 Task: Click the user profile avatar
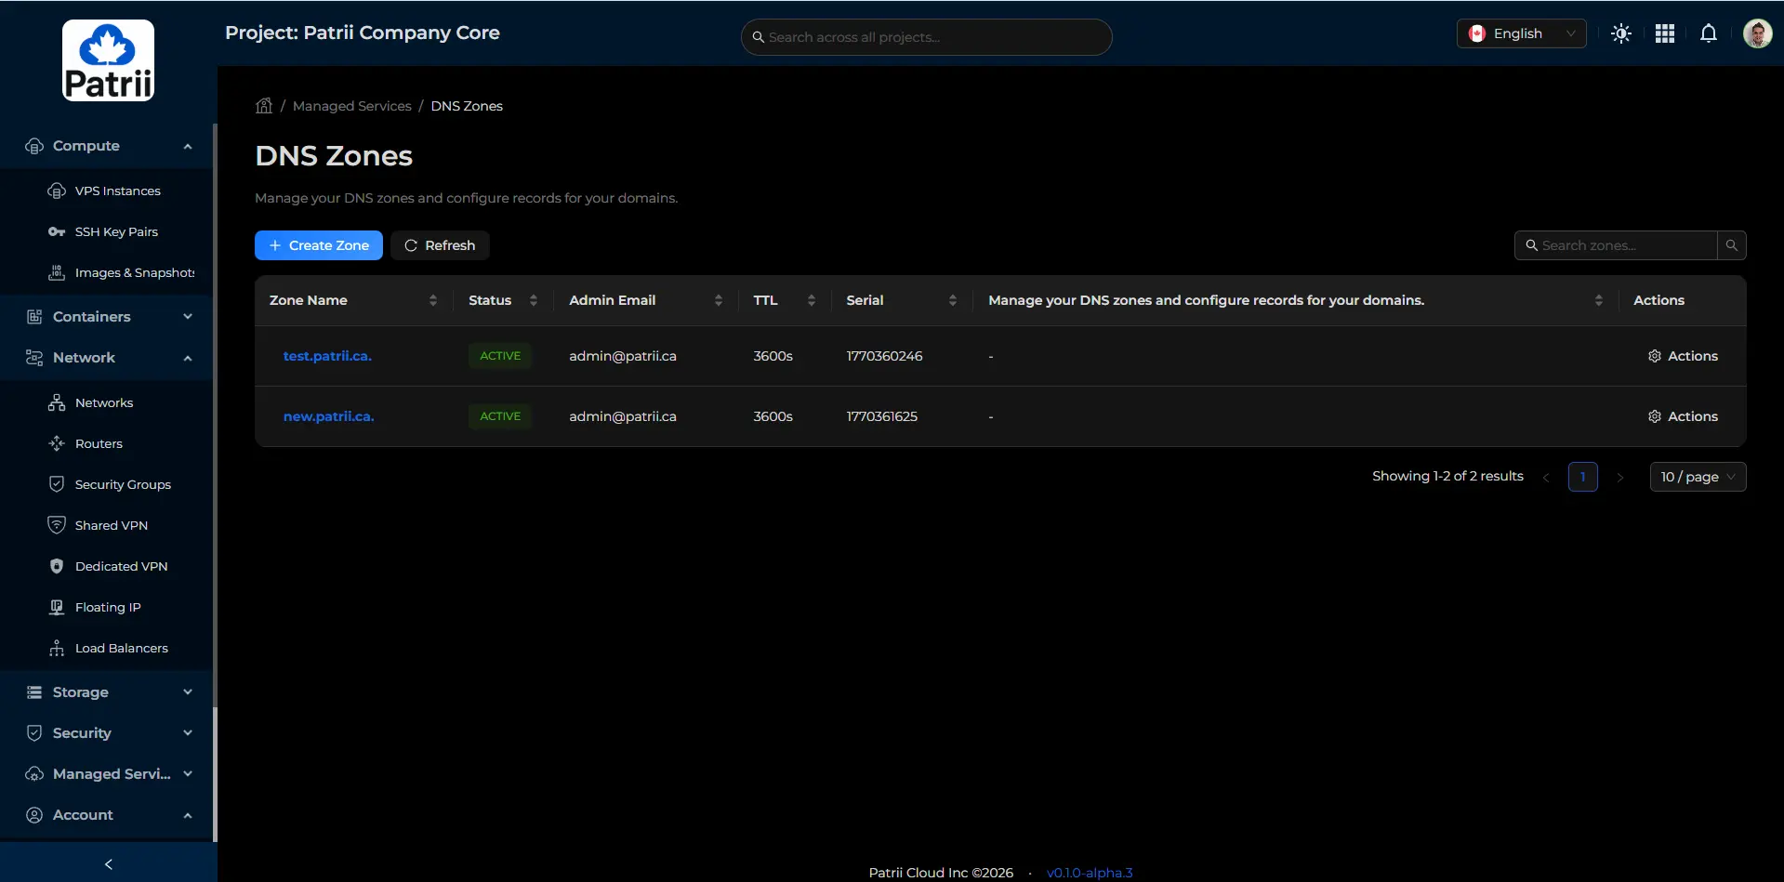1756,34
